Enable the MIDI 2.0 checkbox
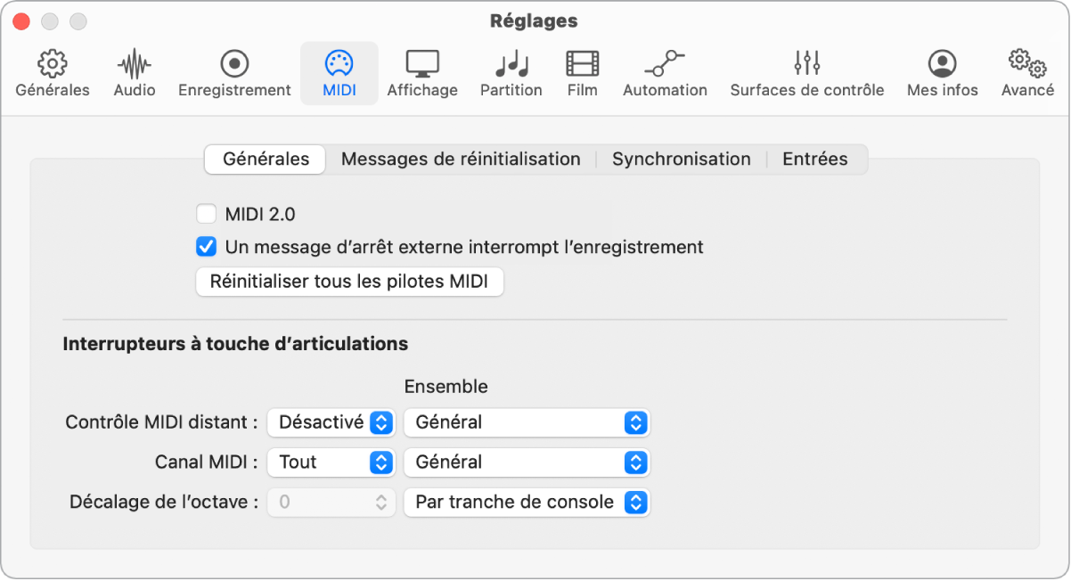The image size is (1071, 581). coord(206,213)
